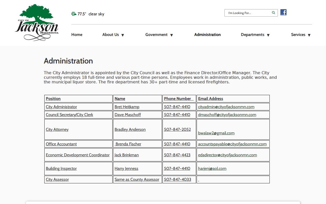Click the search magnifier icon
This screenshot has width=326, height=204.
click(x=274, y=13)
